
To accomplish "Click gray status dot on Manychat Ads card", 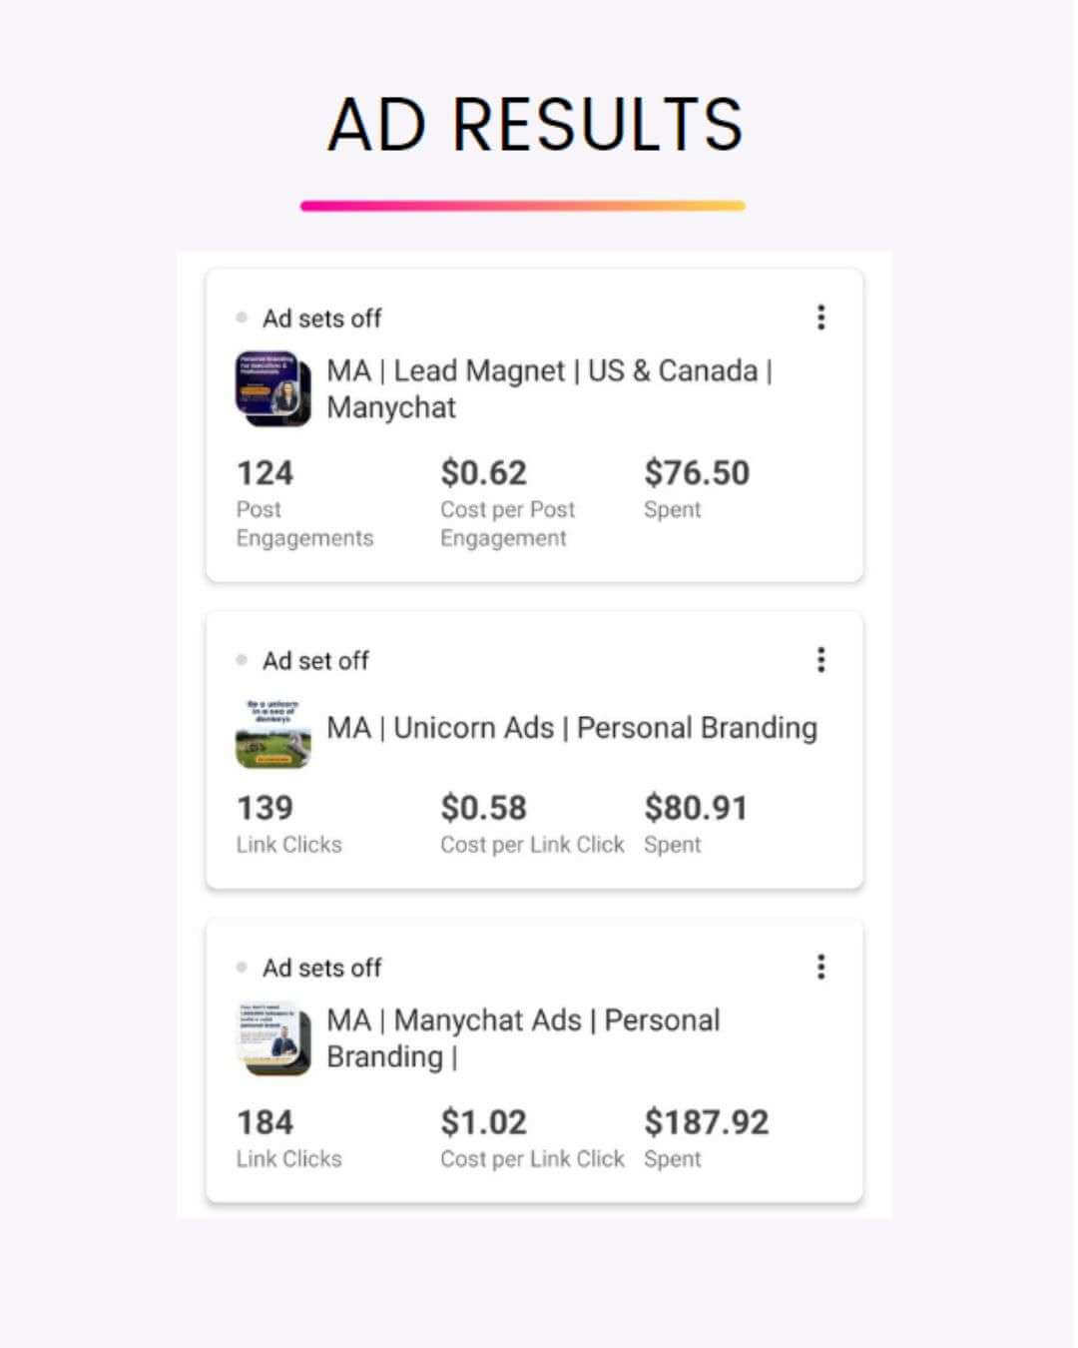I will pyautogui.click(x=242, y=968).
